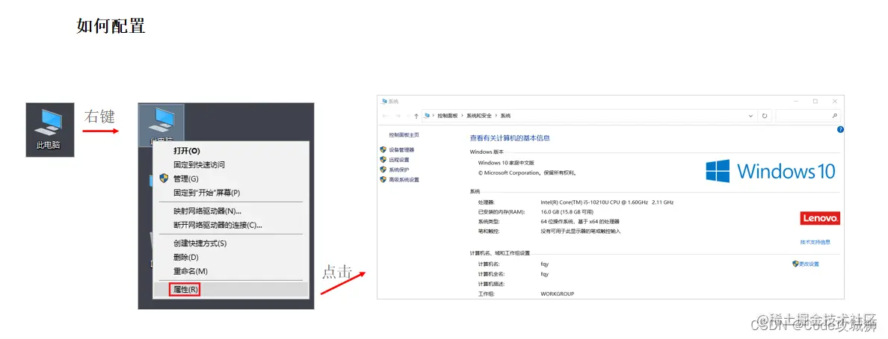The image size is (888, 339).
Task: Go back with the System window's back arrow
Action: [386, 116]
